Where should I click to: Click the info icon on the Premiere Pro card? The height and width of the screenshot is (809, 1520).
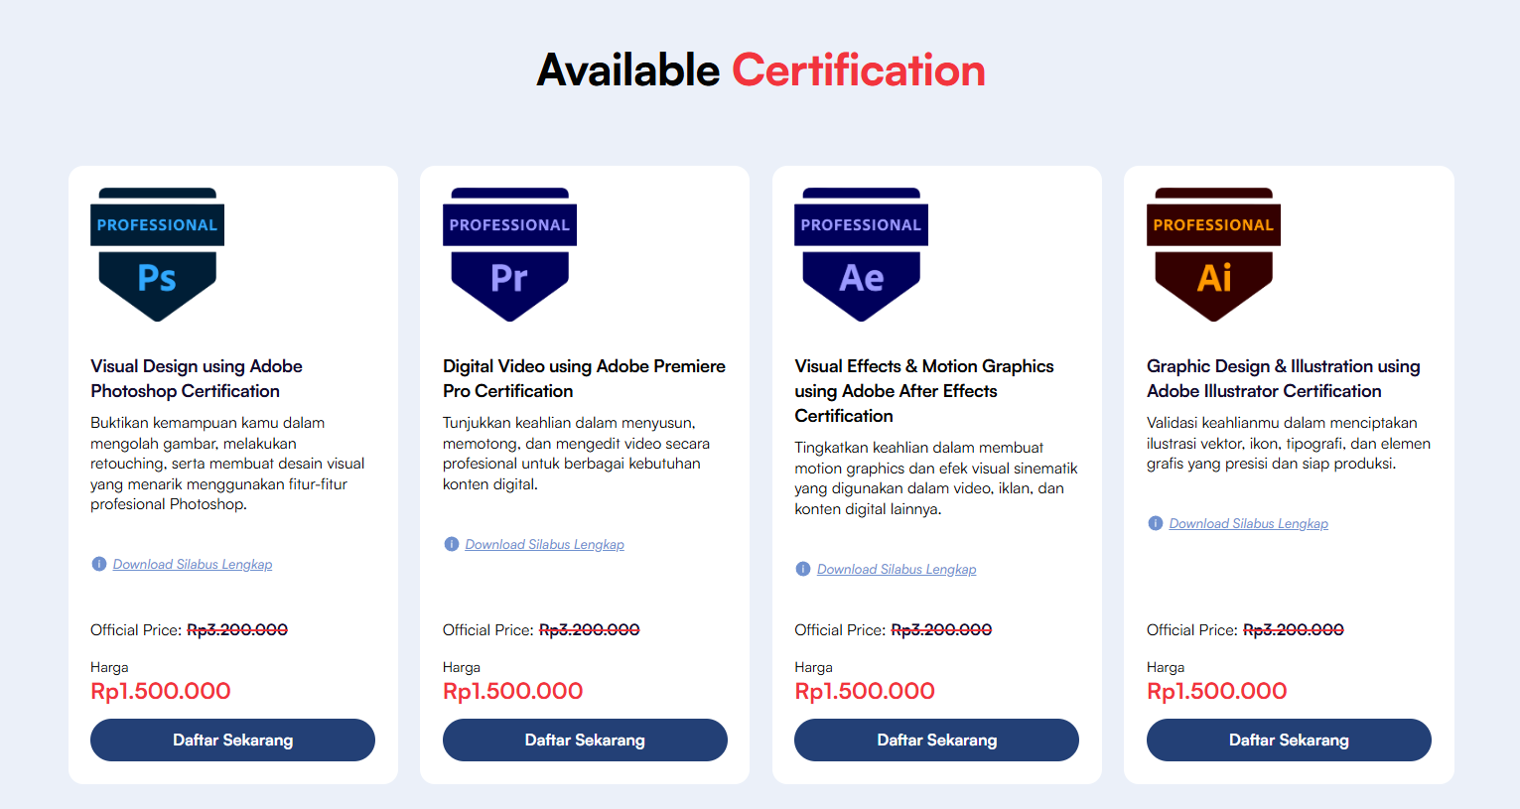(x=451, y=544)
